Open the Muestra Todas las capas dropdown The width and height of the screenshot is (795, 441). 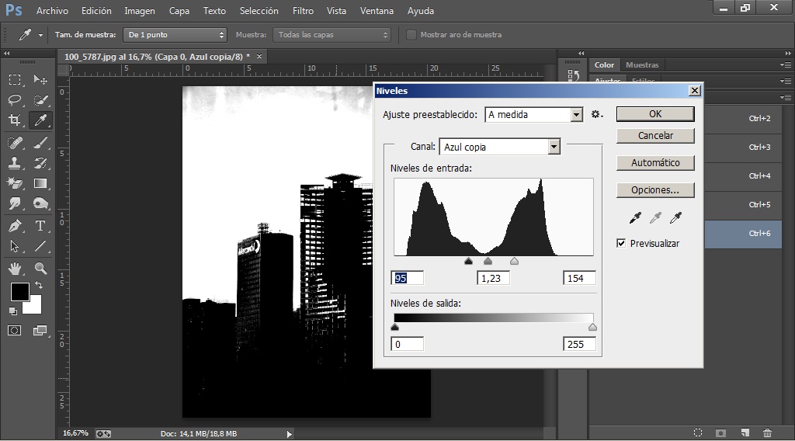click(332, 34)
